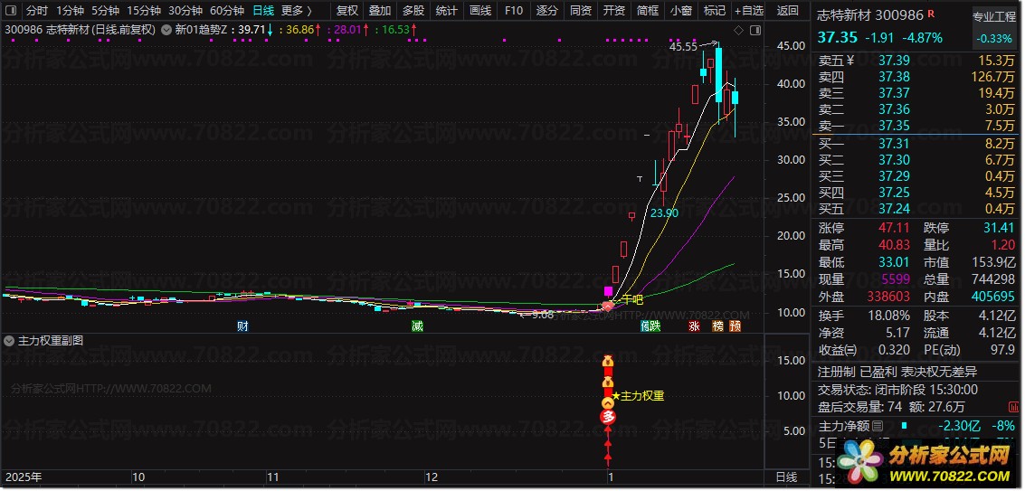This screenshot has width=1025, height=491.
Task: Open the F10 company info
Action: click(x=514, y=11)
